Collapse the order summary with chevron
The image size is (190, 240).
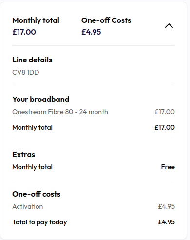[x=169, y=26]
